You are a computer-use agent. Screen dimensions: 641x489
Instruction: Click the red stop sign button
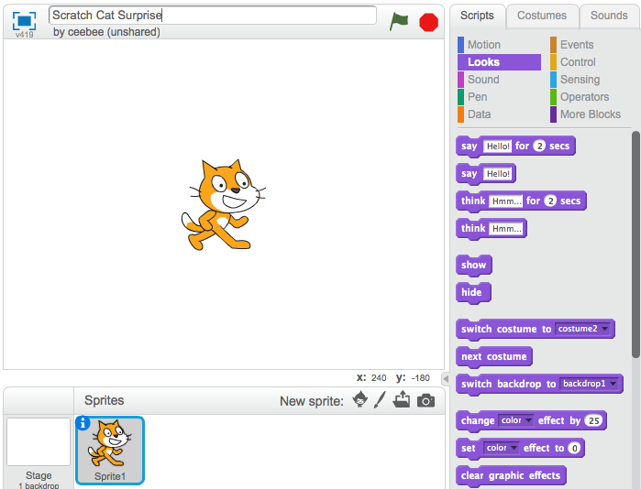428,22
